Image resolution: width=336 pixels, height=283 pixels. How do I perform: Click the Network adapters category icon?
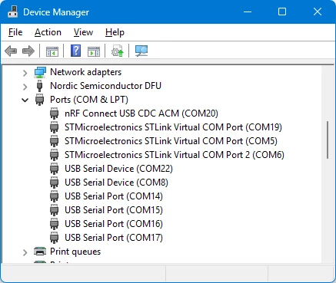click(x=40, y=72)
